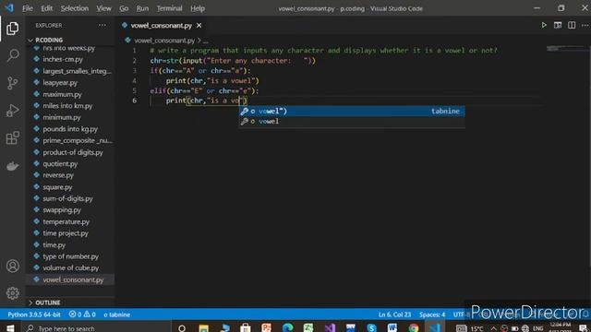
Task: Click Ln 6, Col 23 status item
Action: pos(394,314)
